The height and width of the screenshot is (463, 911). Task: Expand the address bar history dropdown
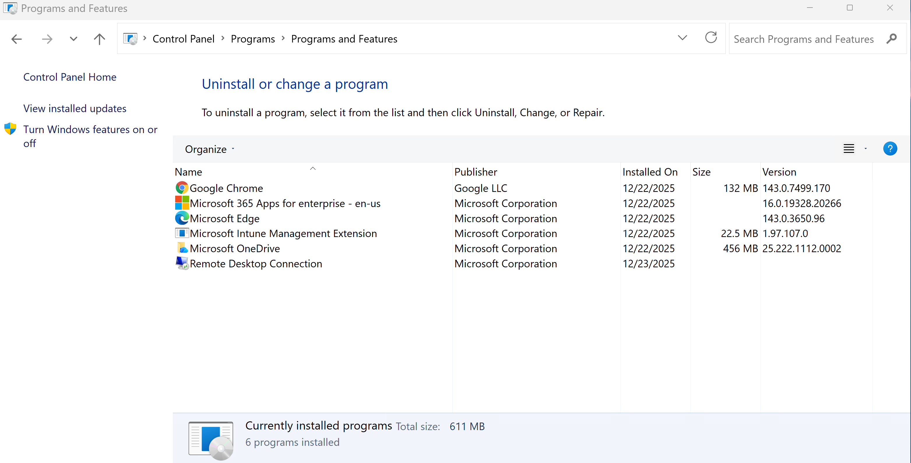(x=682, y=38)
